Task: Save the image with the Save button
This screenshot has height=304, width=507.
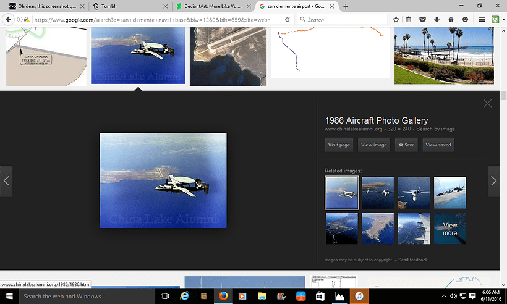Action: click(x=406, y=145)
